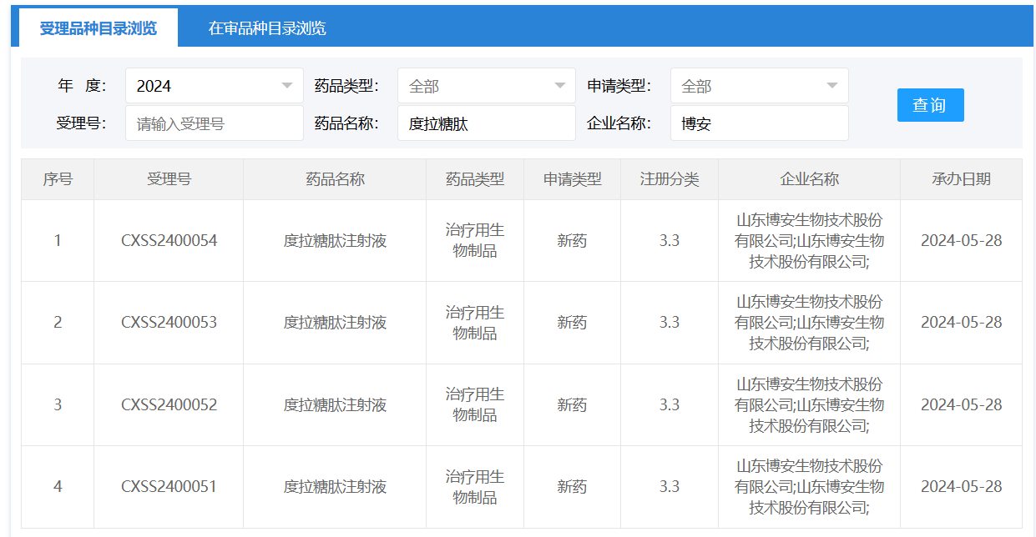1036x537 pixels.
Task: Open the 申请类型 dropdown showing 全部
Action: [760, 86]
